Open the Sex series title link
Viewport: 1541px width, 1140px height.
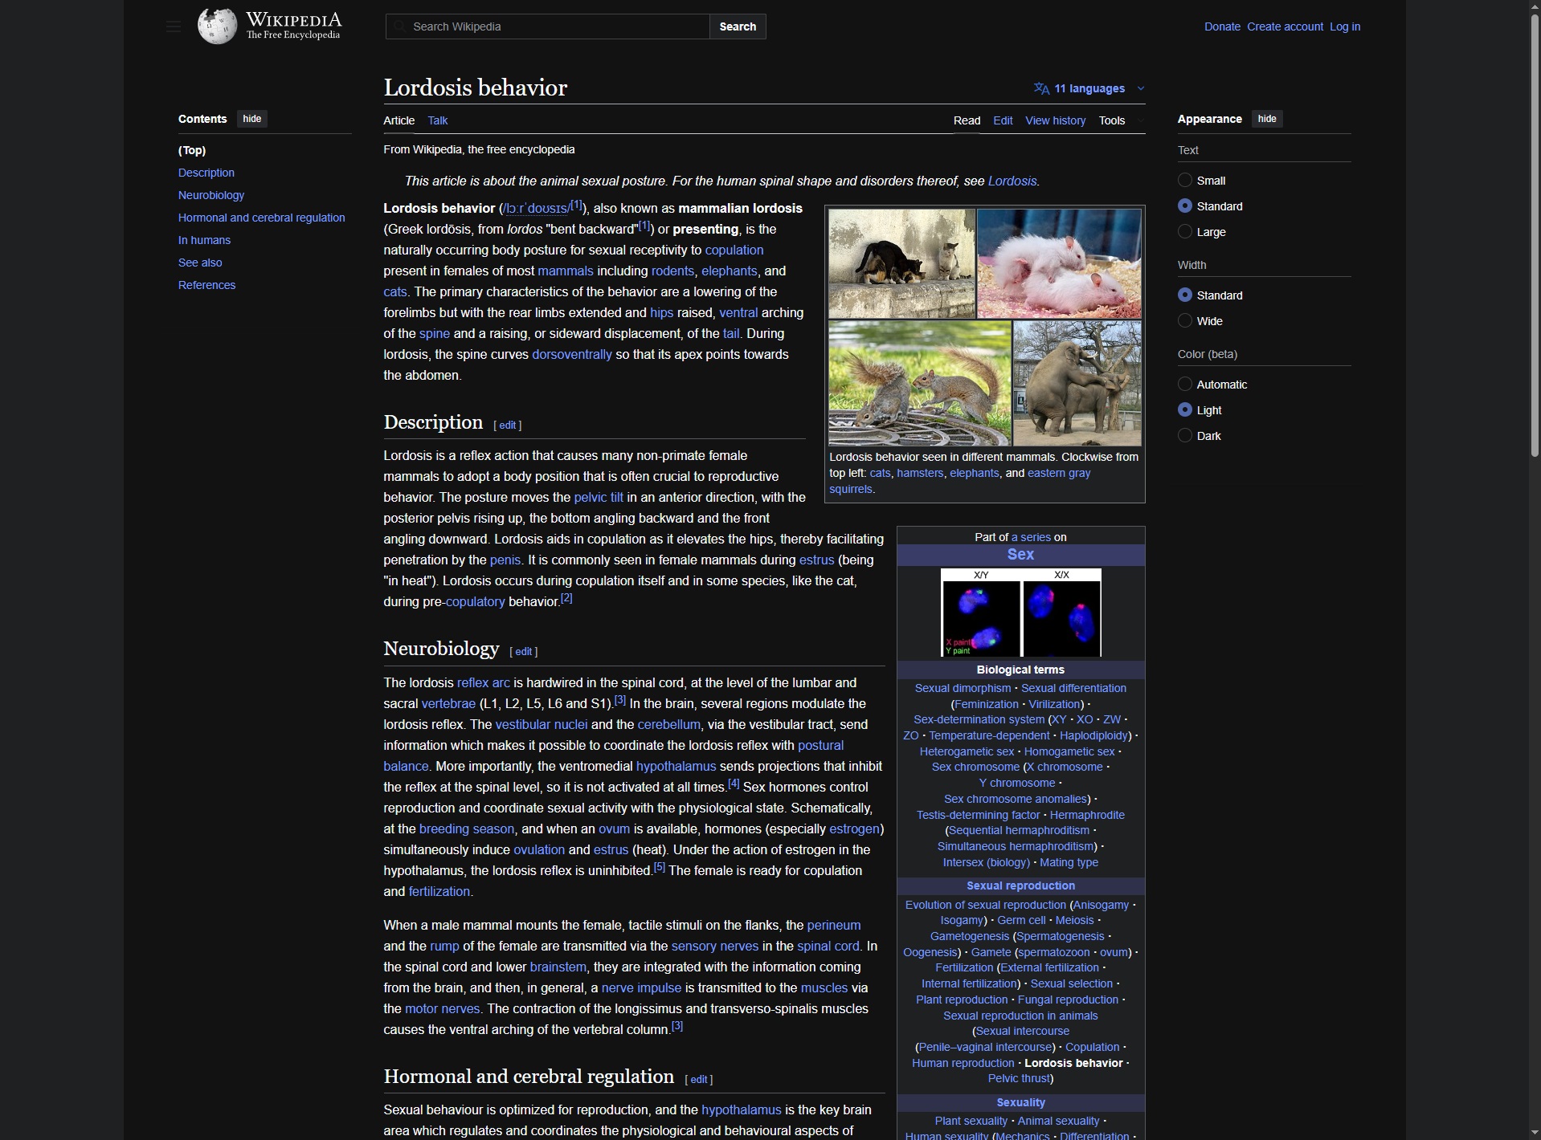pyautogui.click(x=1020, y=554)
